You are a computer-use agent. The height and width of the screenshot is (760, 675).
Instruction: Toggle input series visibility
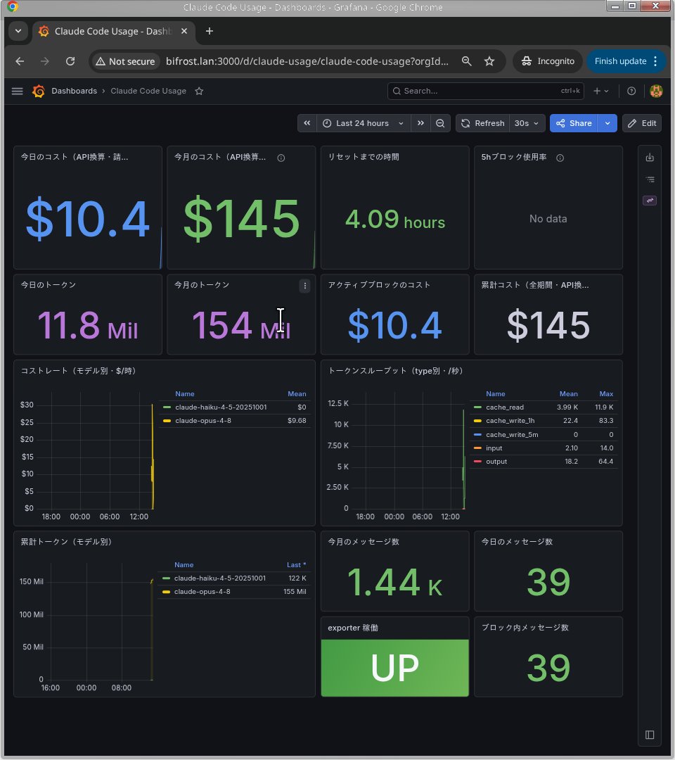pyautogui.click(x=494, y=448)
